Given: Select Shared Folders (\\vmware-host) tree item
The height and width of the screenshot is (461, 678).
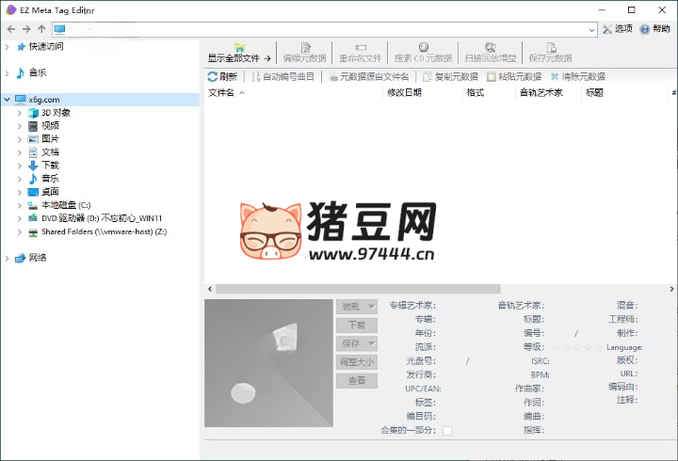Looking at the screenshot, I should pyautogui.click(x=105, y=232).
